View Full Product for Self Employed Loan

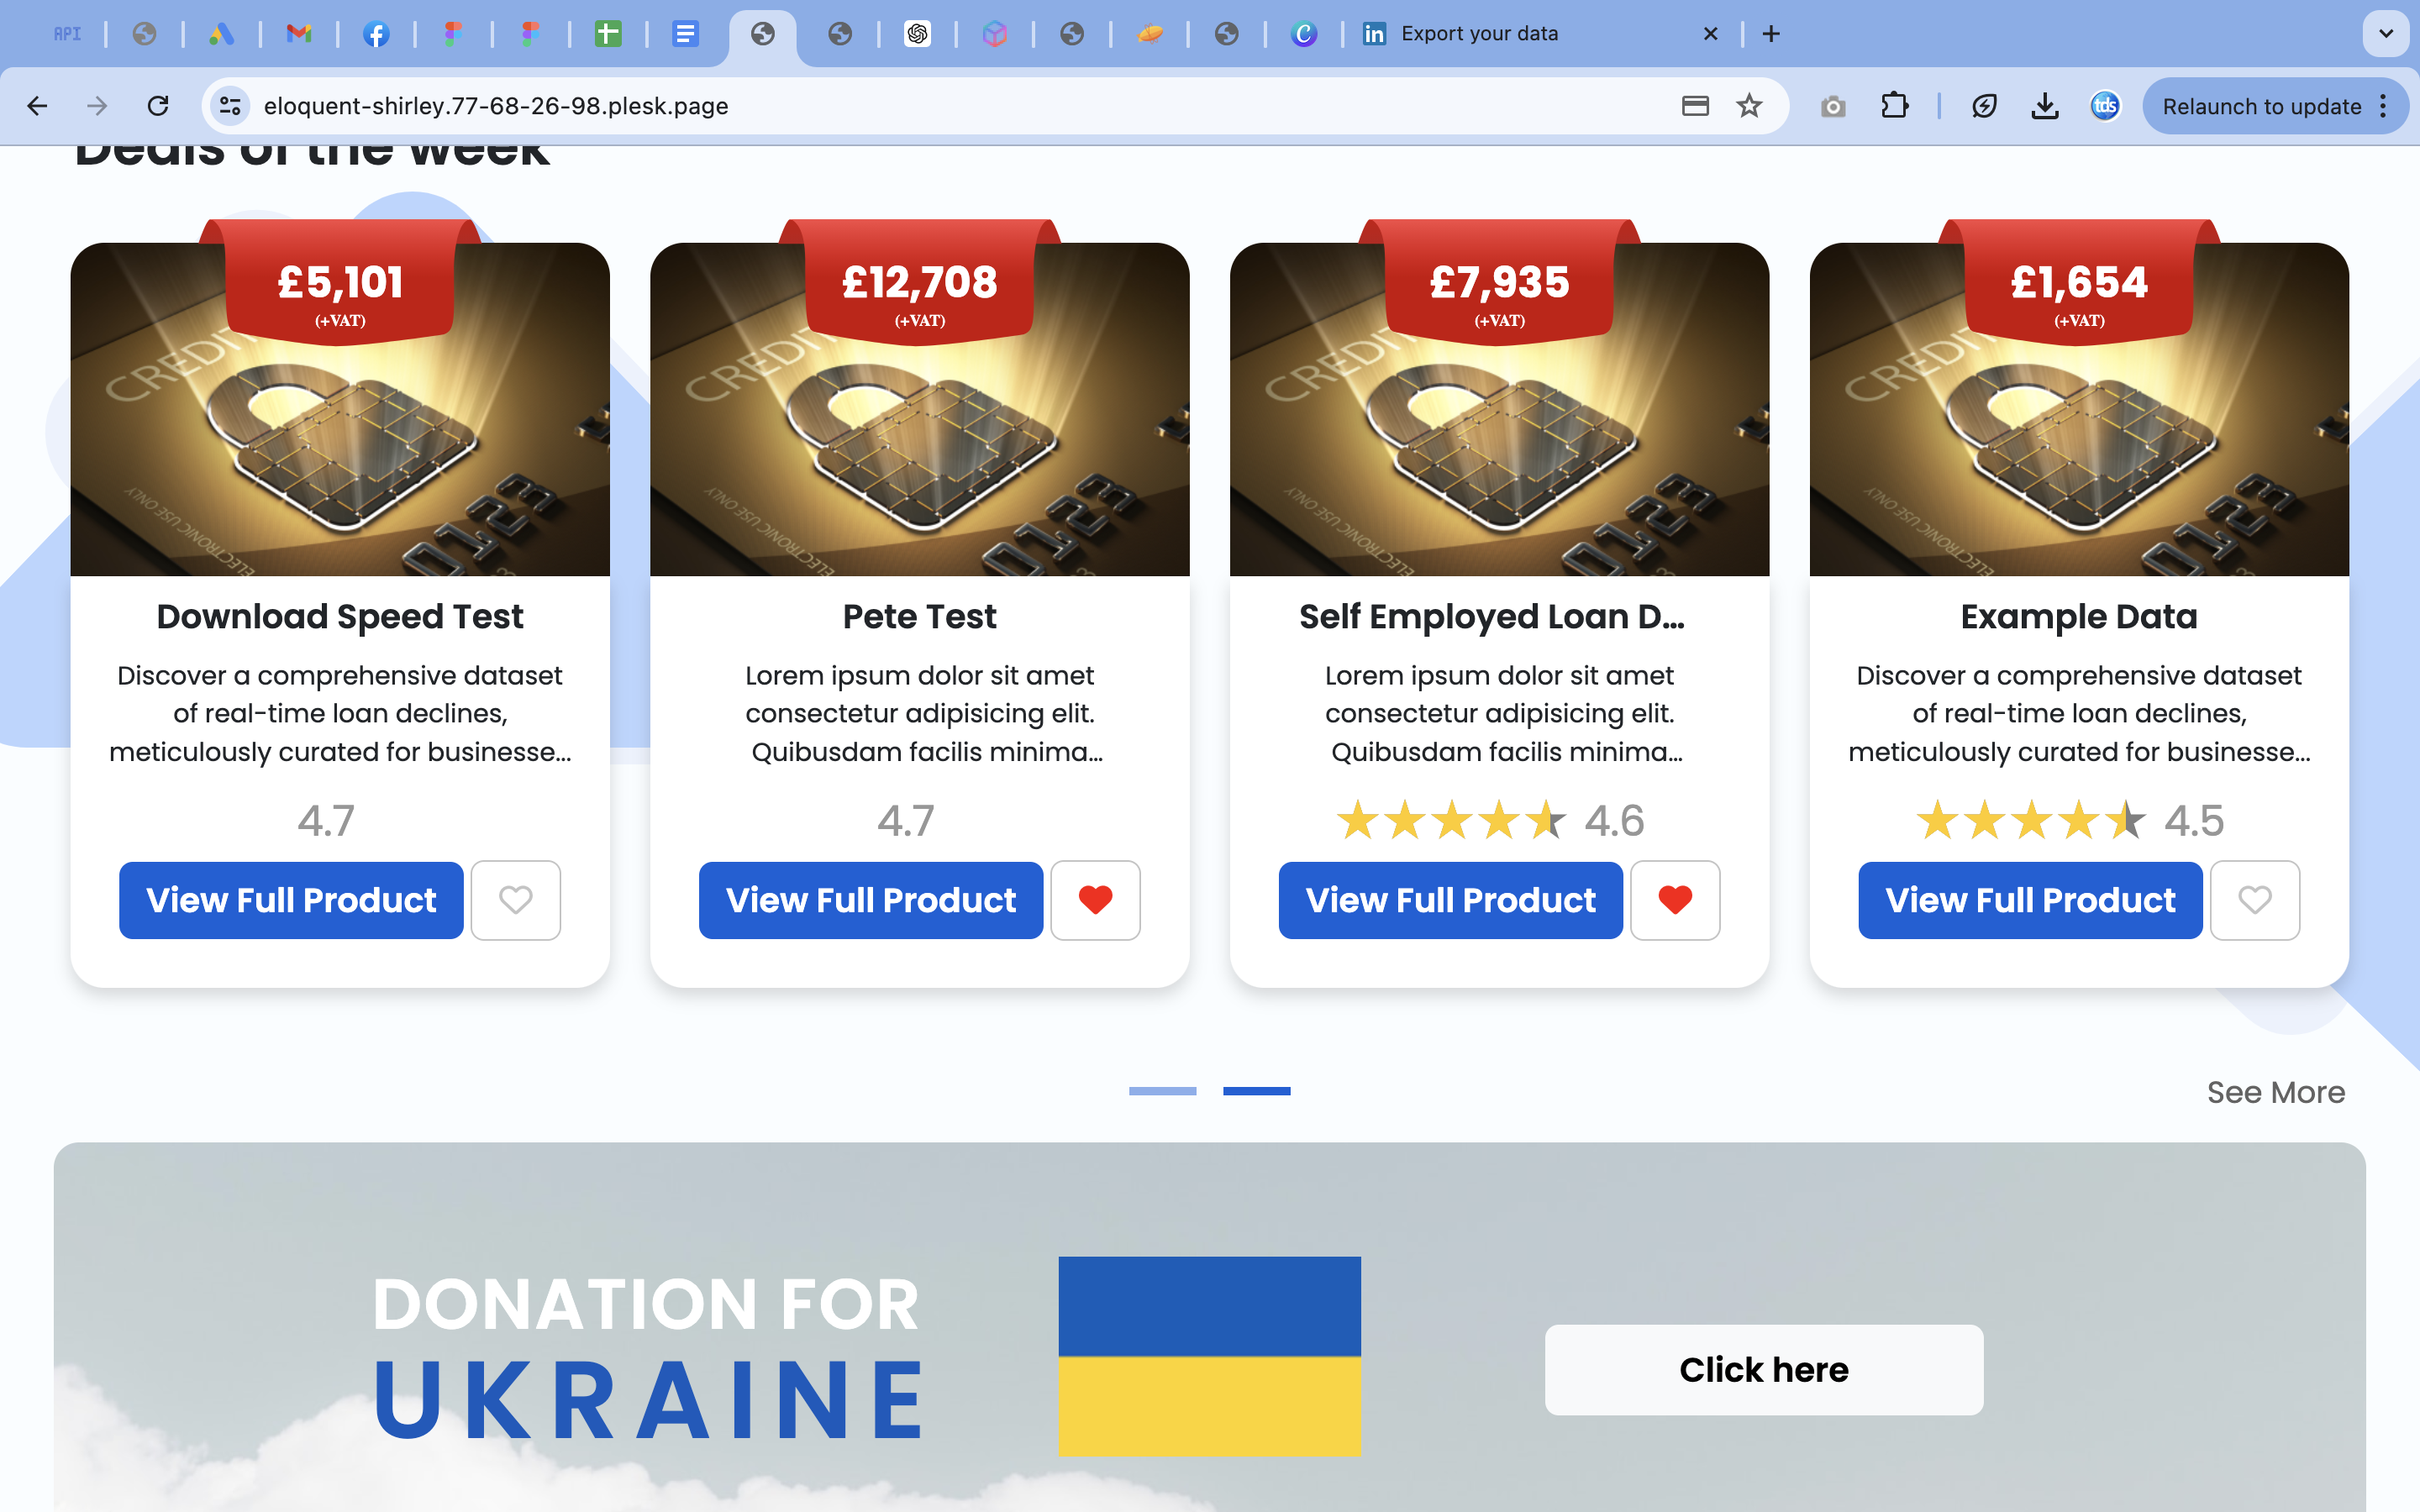[1450, 900]
